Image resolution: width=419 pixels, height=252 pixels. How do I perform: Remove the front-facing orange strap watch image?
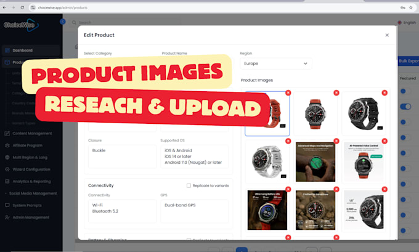click(336, 93)
